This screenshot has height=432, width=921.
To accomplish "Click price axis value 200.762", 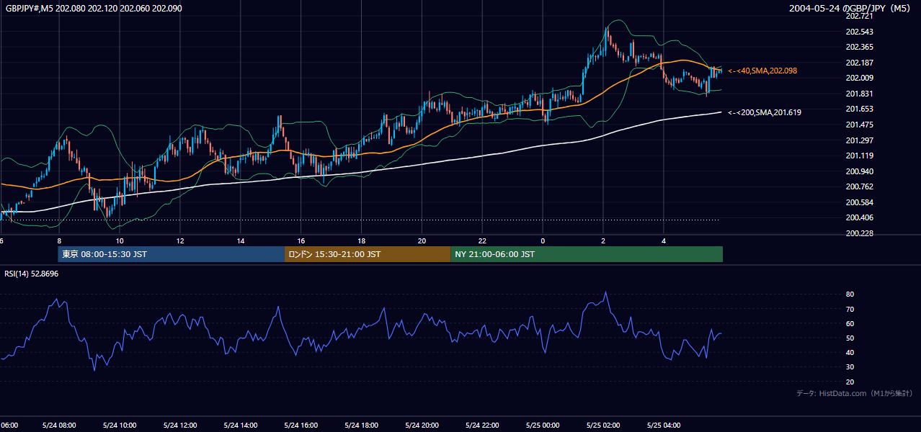I will pos(859,186).
